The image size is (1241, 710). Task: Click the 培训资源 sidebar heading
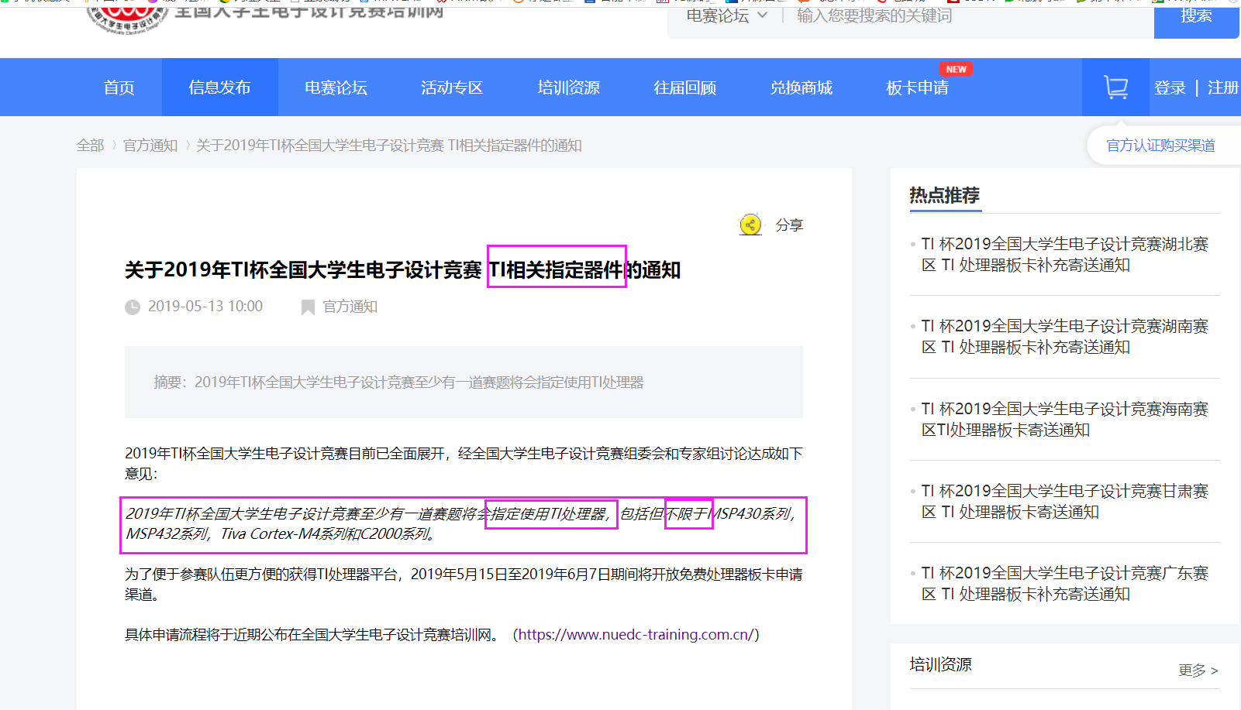941,665
